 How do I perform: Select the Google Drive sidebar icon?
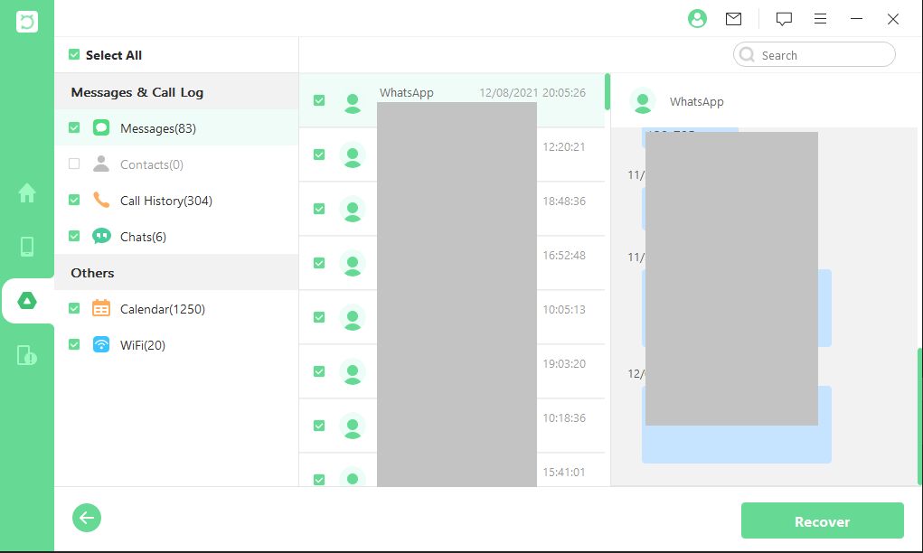click(x=27, y=301)
